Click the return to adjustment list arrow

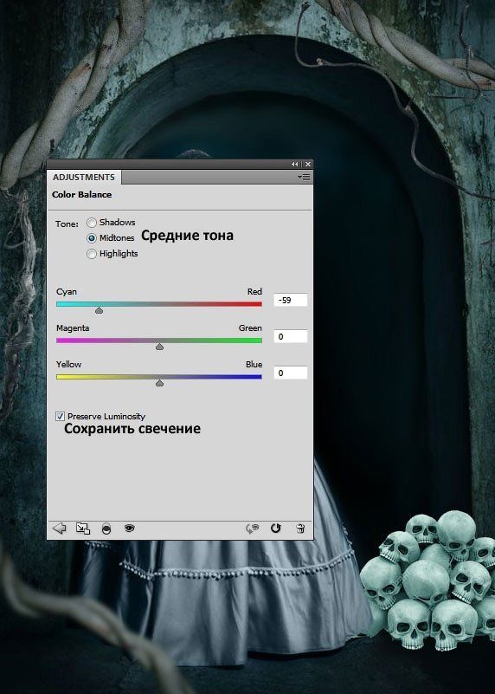(59, 528)
